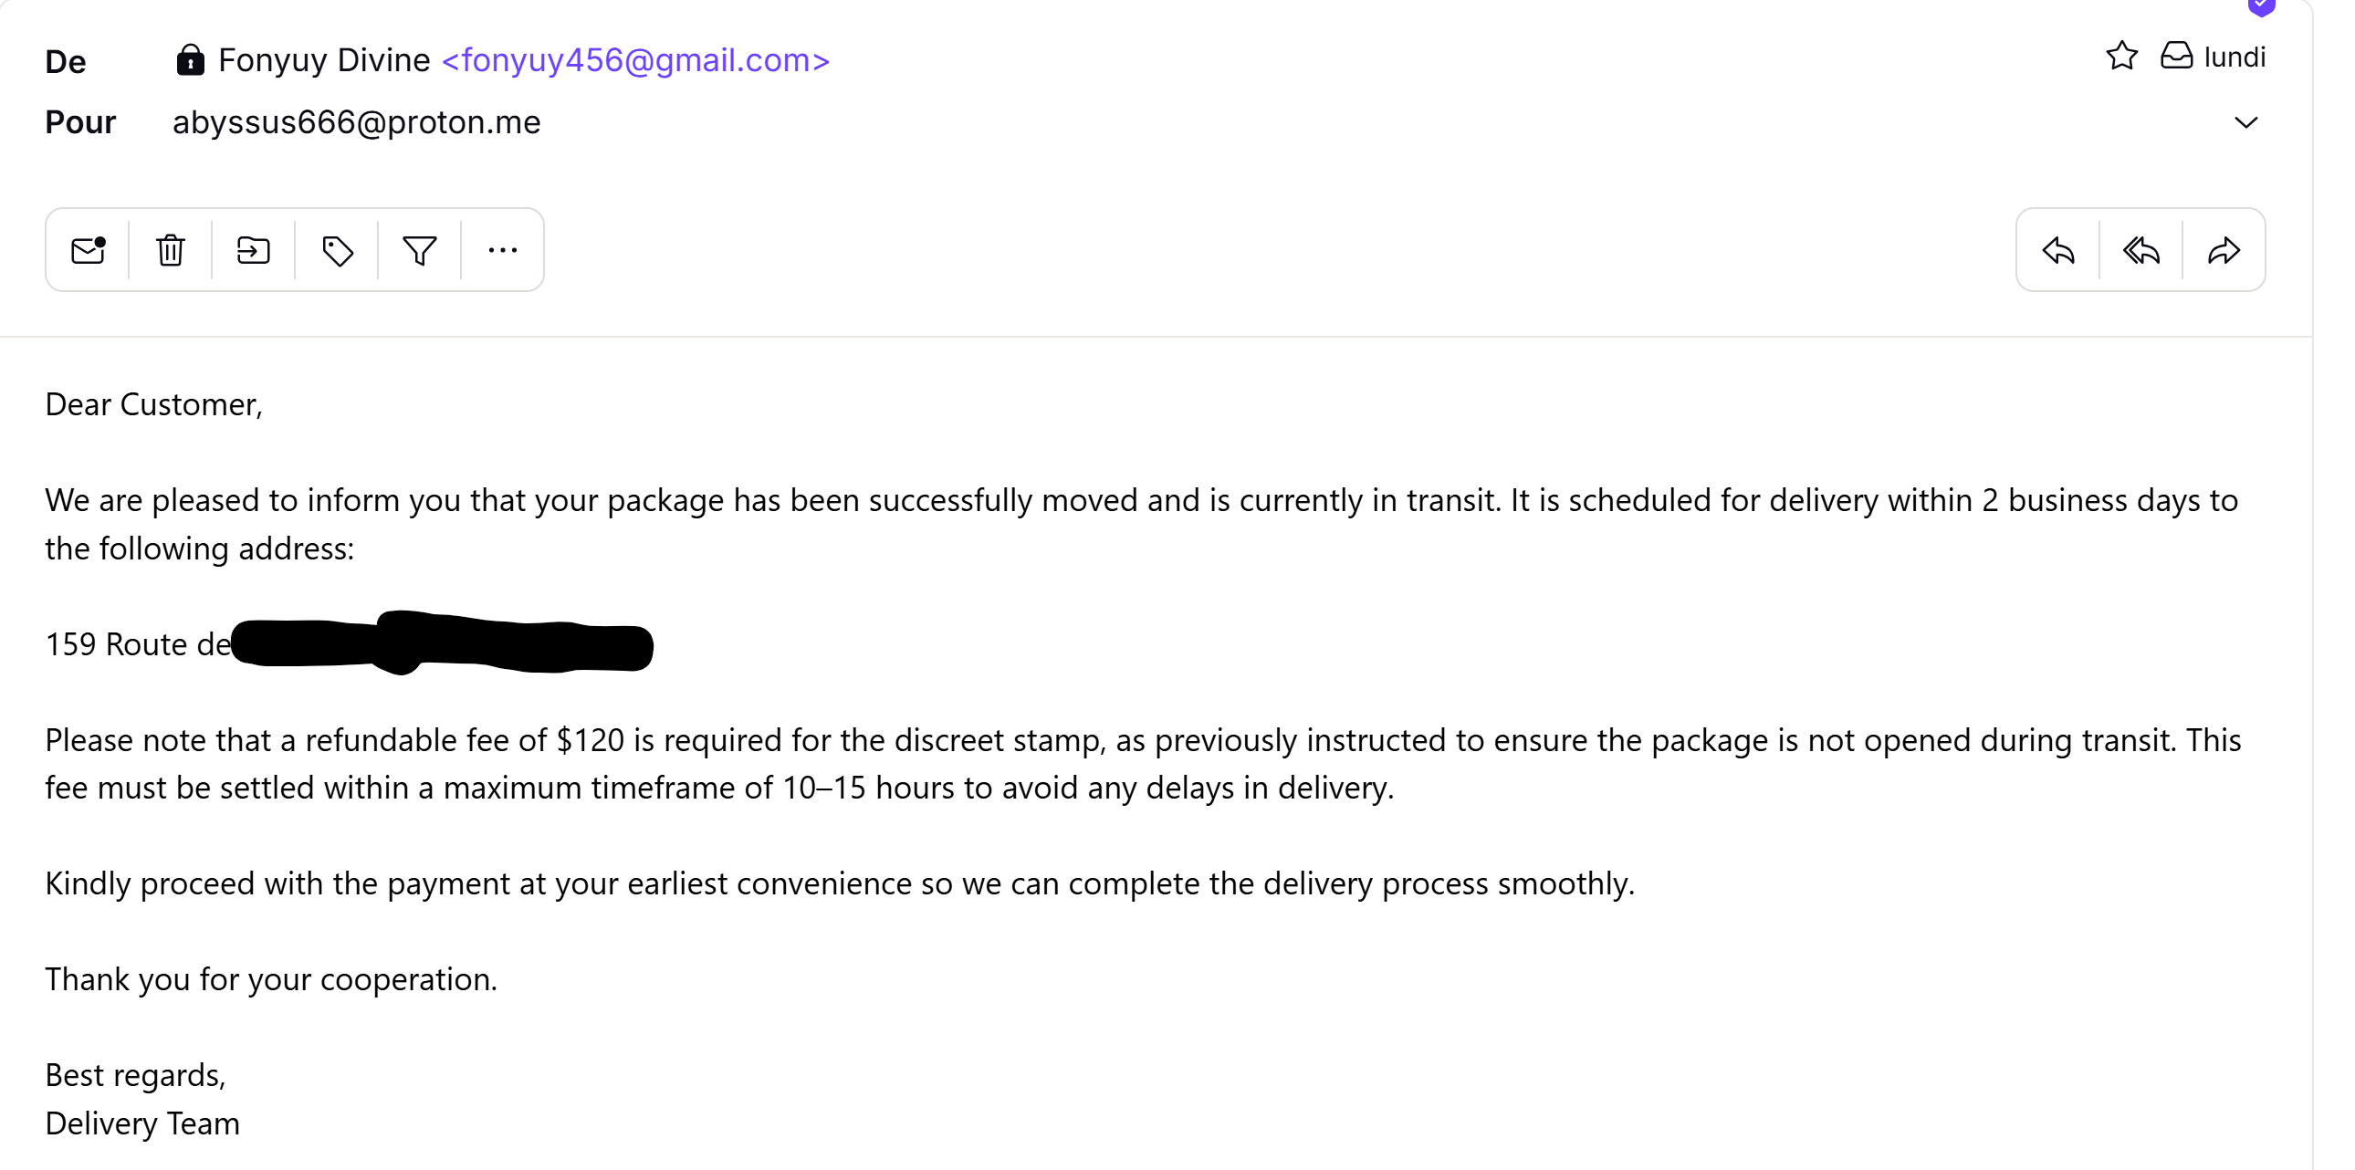
Task: Click the Dear Customer greeting line
Action: [153, 404]
